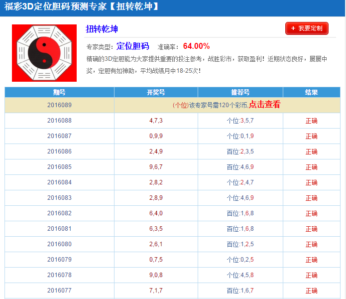346x299 pixels.
Task: Click recommendation 百位:1,6,8 in row 2016082
Action: pyautogui.click(x=240, y=214)
